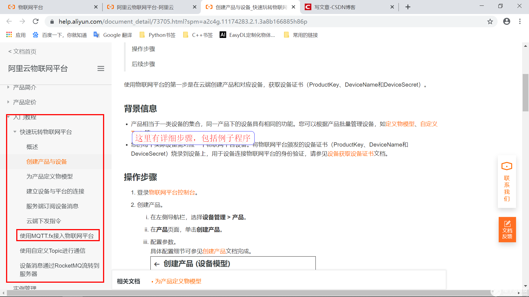529x297 pixels.
Task: Click the page reload icon
Action: click(x=36, y=21)
